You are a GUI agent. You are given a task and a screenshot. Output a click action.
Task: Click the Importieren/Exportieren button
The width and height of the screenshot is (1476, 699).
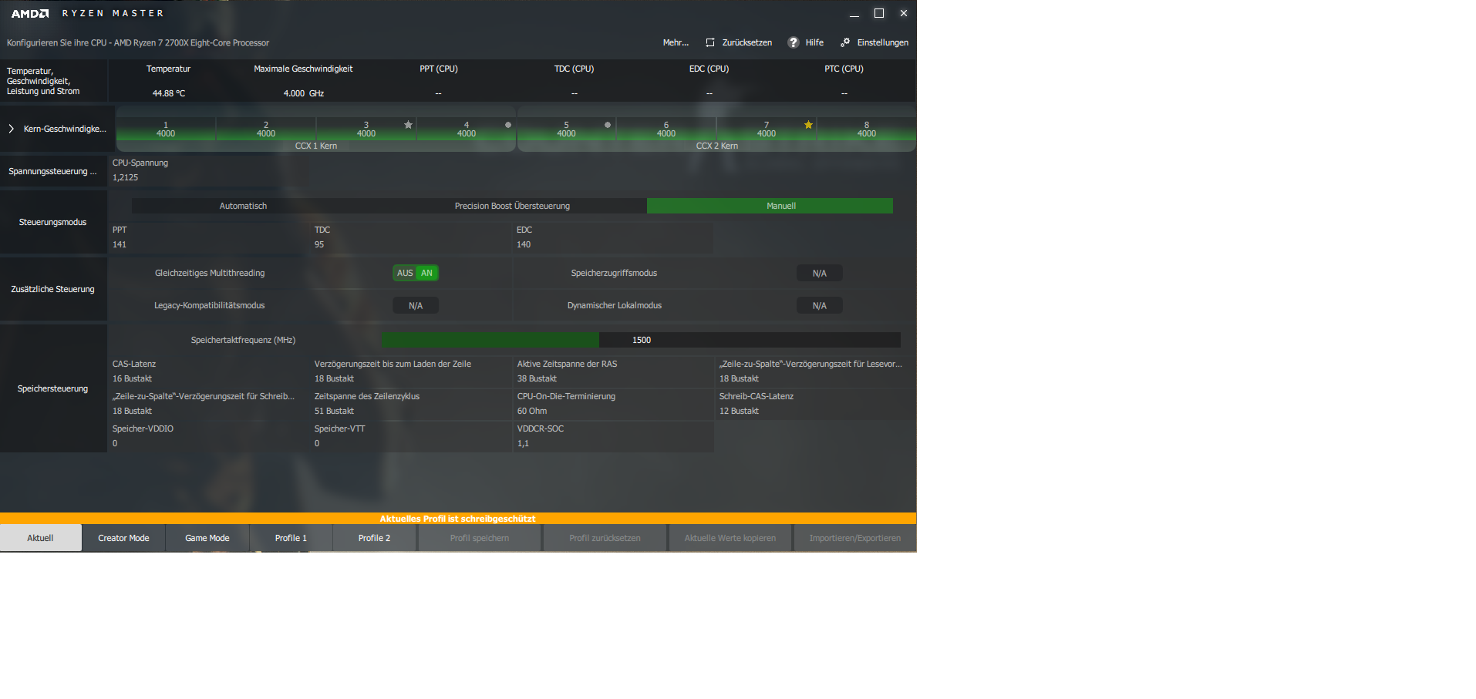pyautogui.click(x=854, y=538)
